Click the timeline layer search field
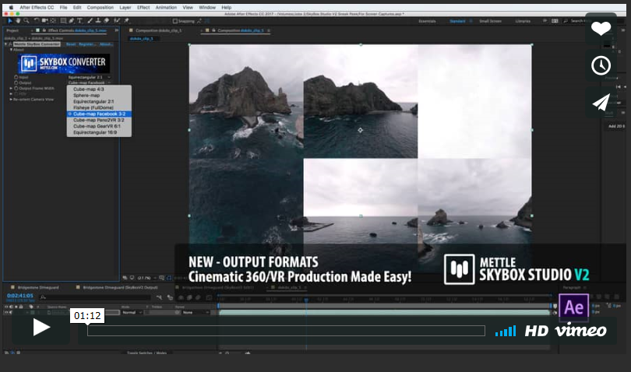The height and width of the screenshot is (372, 631). point(97,297)
